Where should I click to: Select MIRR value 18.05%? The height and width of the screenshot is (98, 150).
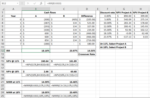36,92
